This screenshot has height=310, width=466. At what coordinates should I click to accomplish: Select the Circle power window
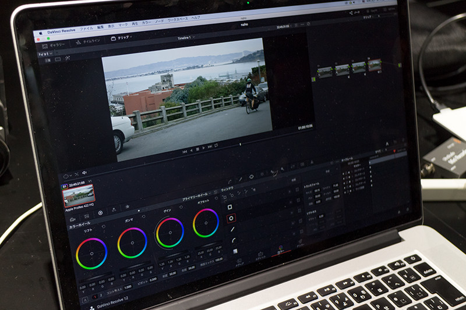point(231,218)
